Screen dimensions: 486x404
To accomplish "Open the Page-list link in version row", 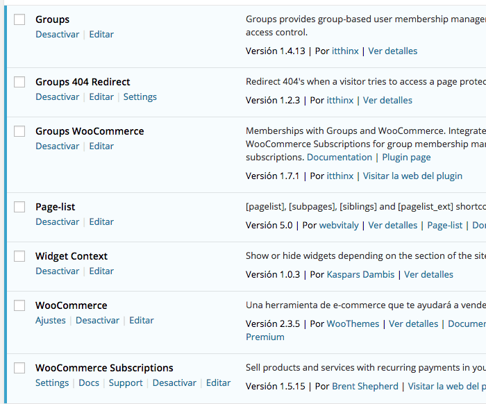I will [445, 225].
